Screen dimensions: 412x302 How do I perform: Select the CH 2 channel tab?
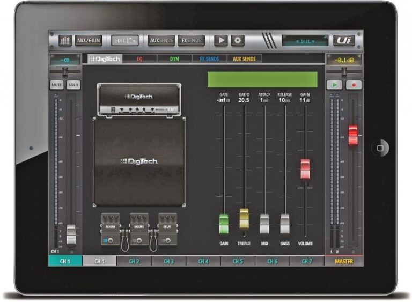point(134,261)
